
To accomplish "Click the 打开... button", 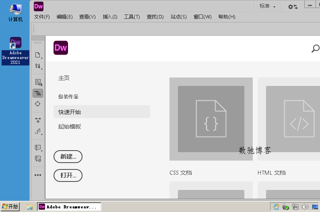I will click(x=68, y=175).
